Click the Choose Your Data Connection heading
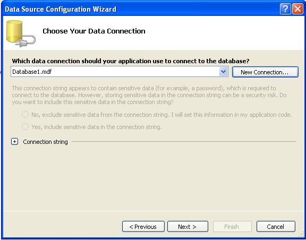This screenshot has height=240, width=306. (x=94, y=31)
